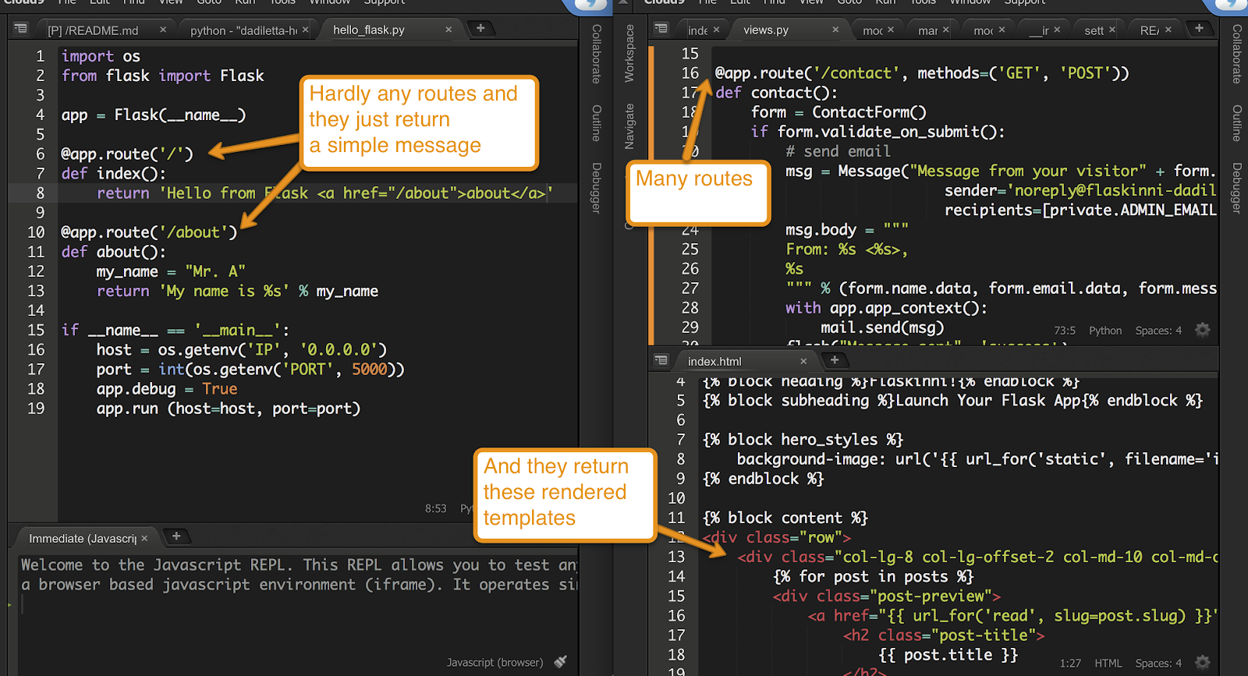Switch to the views.py tab

pos(766,30)
